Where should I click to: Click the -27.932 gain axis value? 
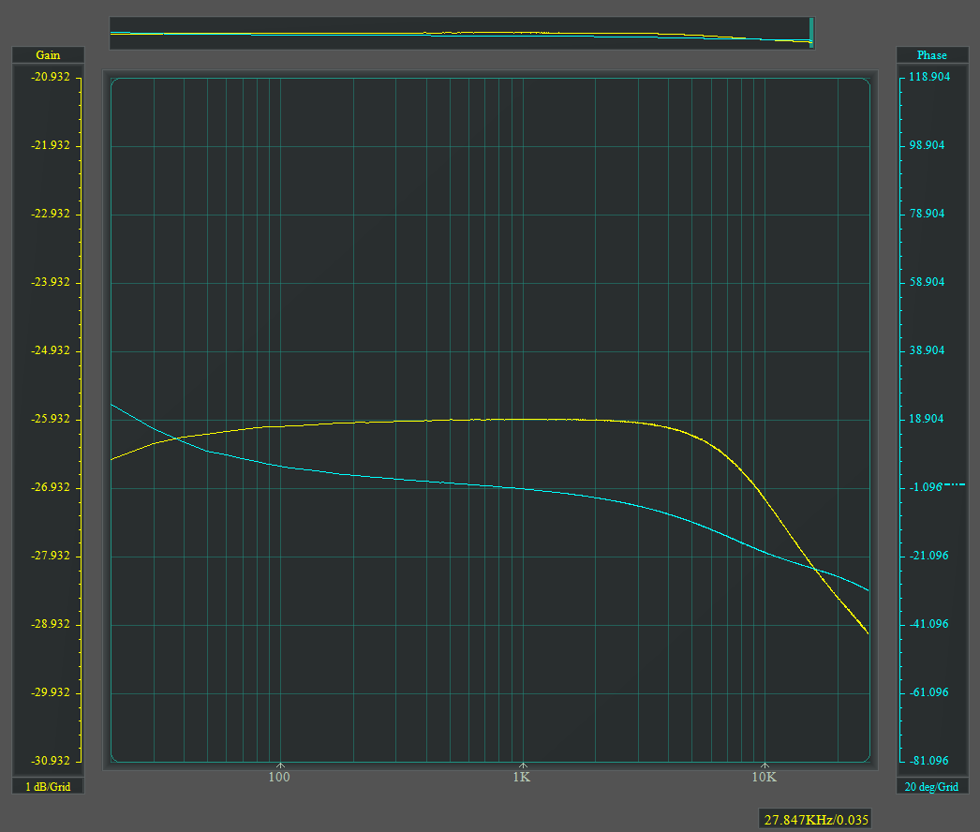click(x=51, y=556)
